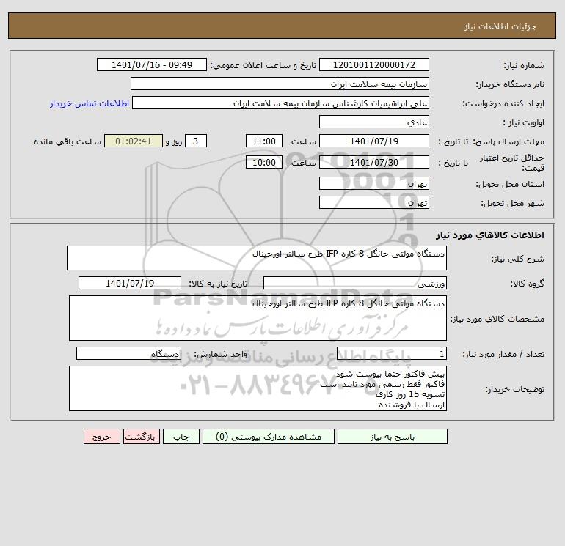Click the ساعت باقی مانده label
Image resolution: width=565 pixels, height=546 pixels.
point(68,141)
